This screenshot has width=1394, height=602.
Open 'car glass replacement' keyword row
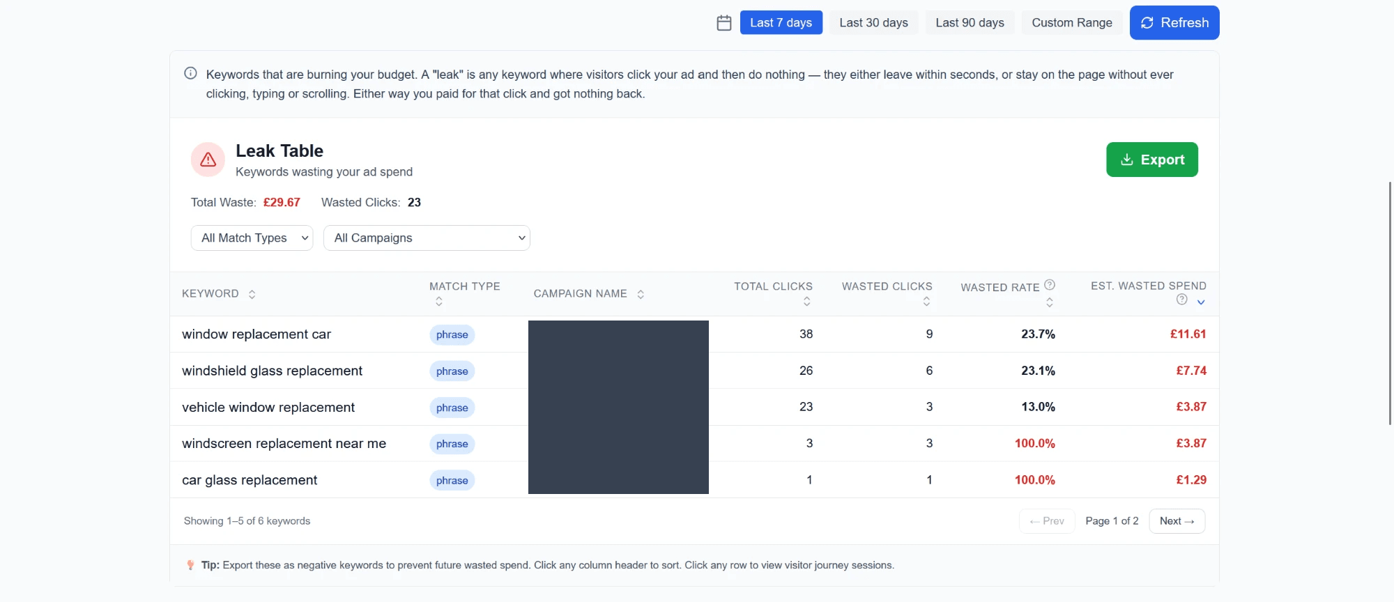(694, 479)
